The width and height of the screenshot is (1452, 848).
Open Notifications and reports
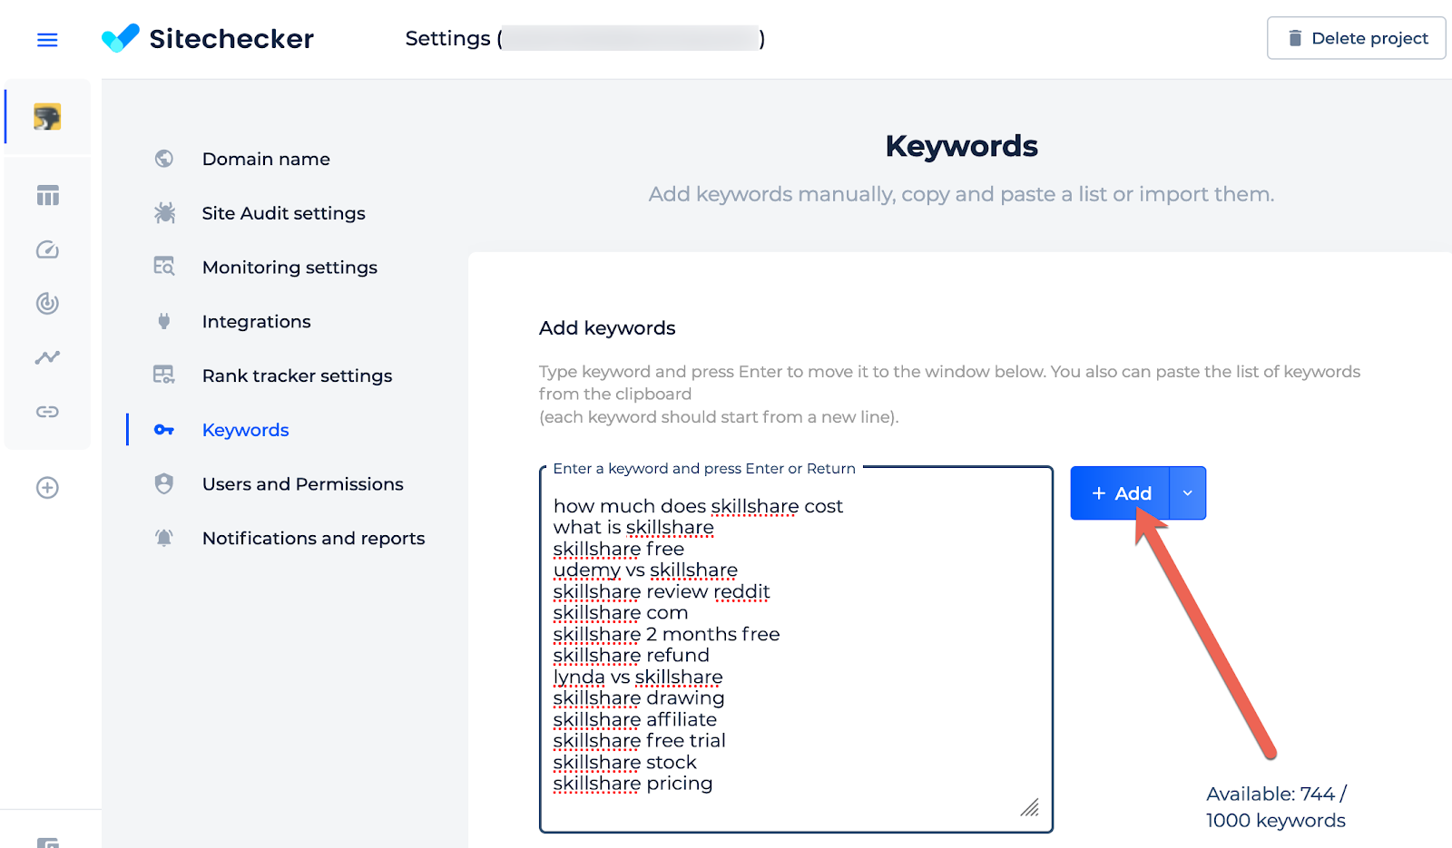313,538
